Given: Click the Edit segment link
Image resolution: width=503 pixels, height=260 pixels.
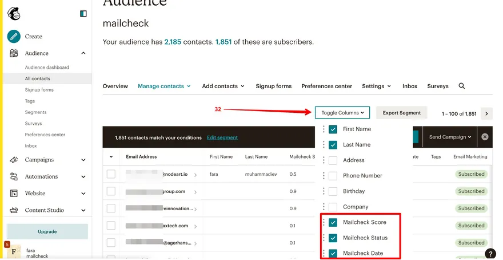Looking at the screenshot, I should coord(222,137).
